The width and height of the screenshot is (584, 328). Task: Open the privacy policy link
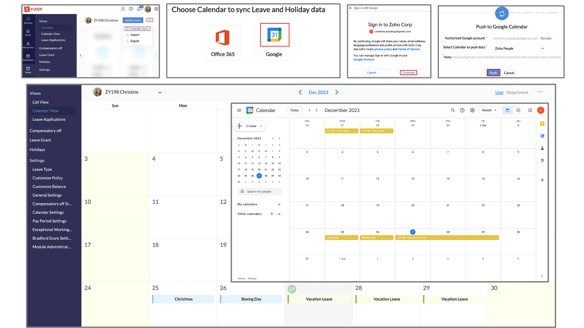pyautogui.click(x=383, y=49)
